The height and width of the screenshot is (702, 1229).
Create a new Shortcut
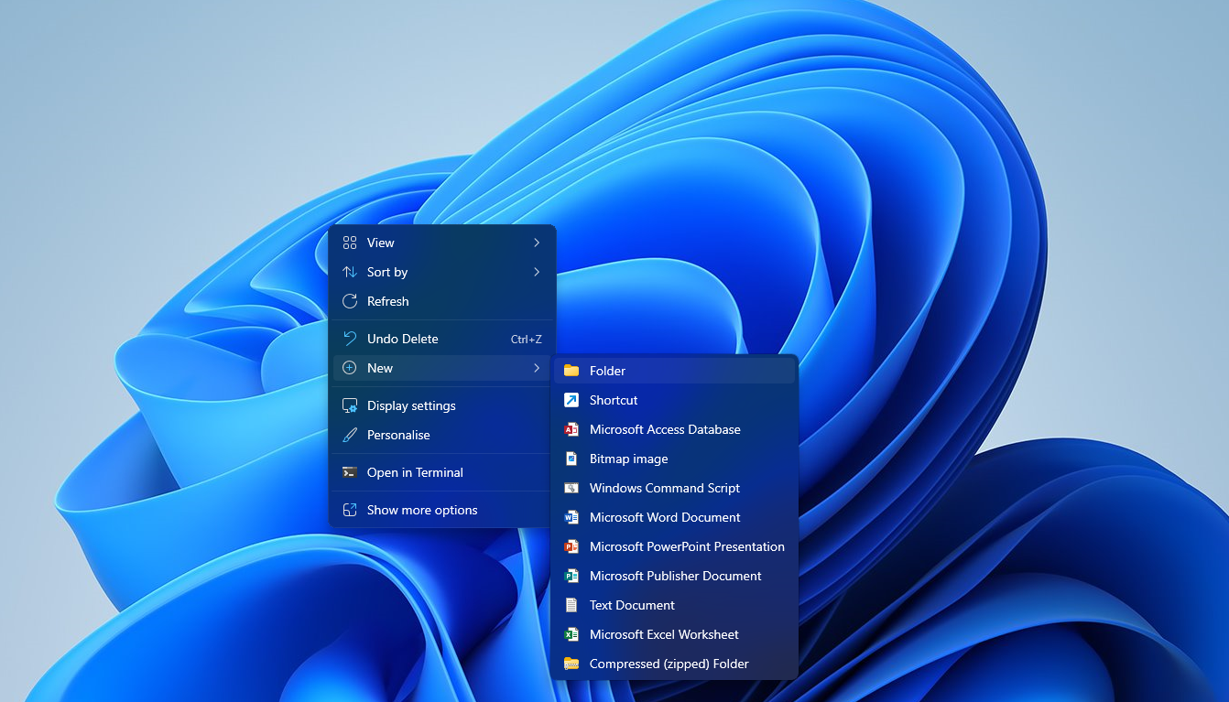675,400
